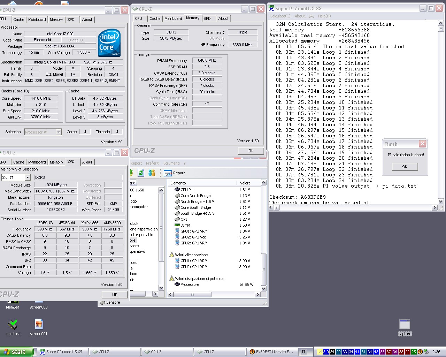The image size is (446, 357).
Task: Switch to Cache tab in the CPU-Z processor window
Action: coord(19,20)
